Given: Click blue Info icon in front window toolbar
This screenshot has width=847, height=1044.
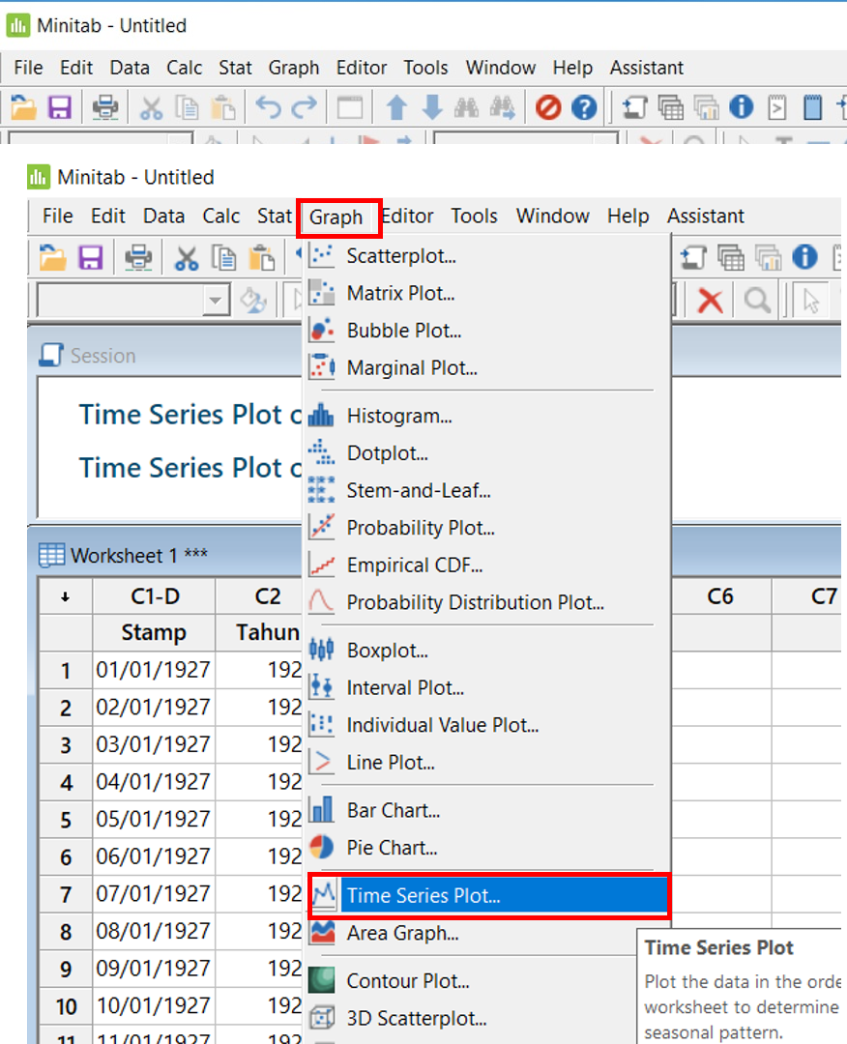Looking at the screenshot, I should coord(805,257).
